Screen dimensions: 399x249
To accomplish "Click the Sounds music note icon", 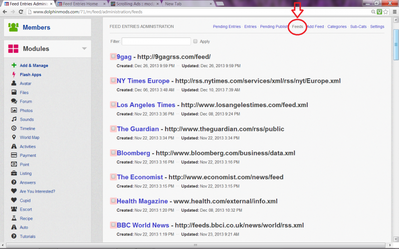I will 14,119.
